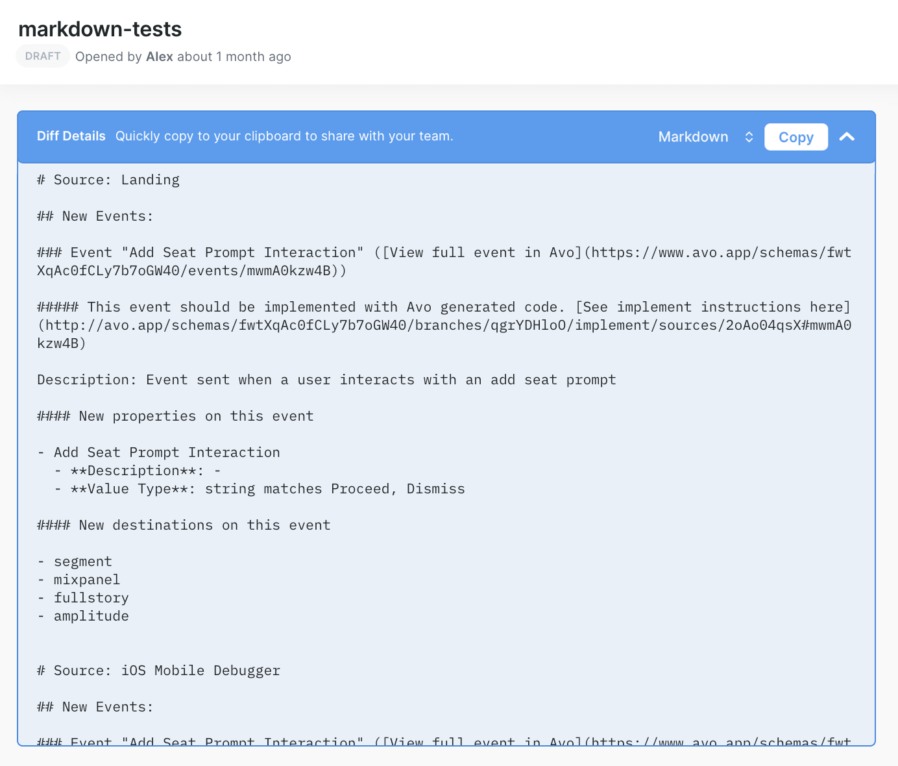Click the Diff Details header label
Screen dimensions: 898x766
click(71, 136)
